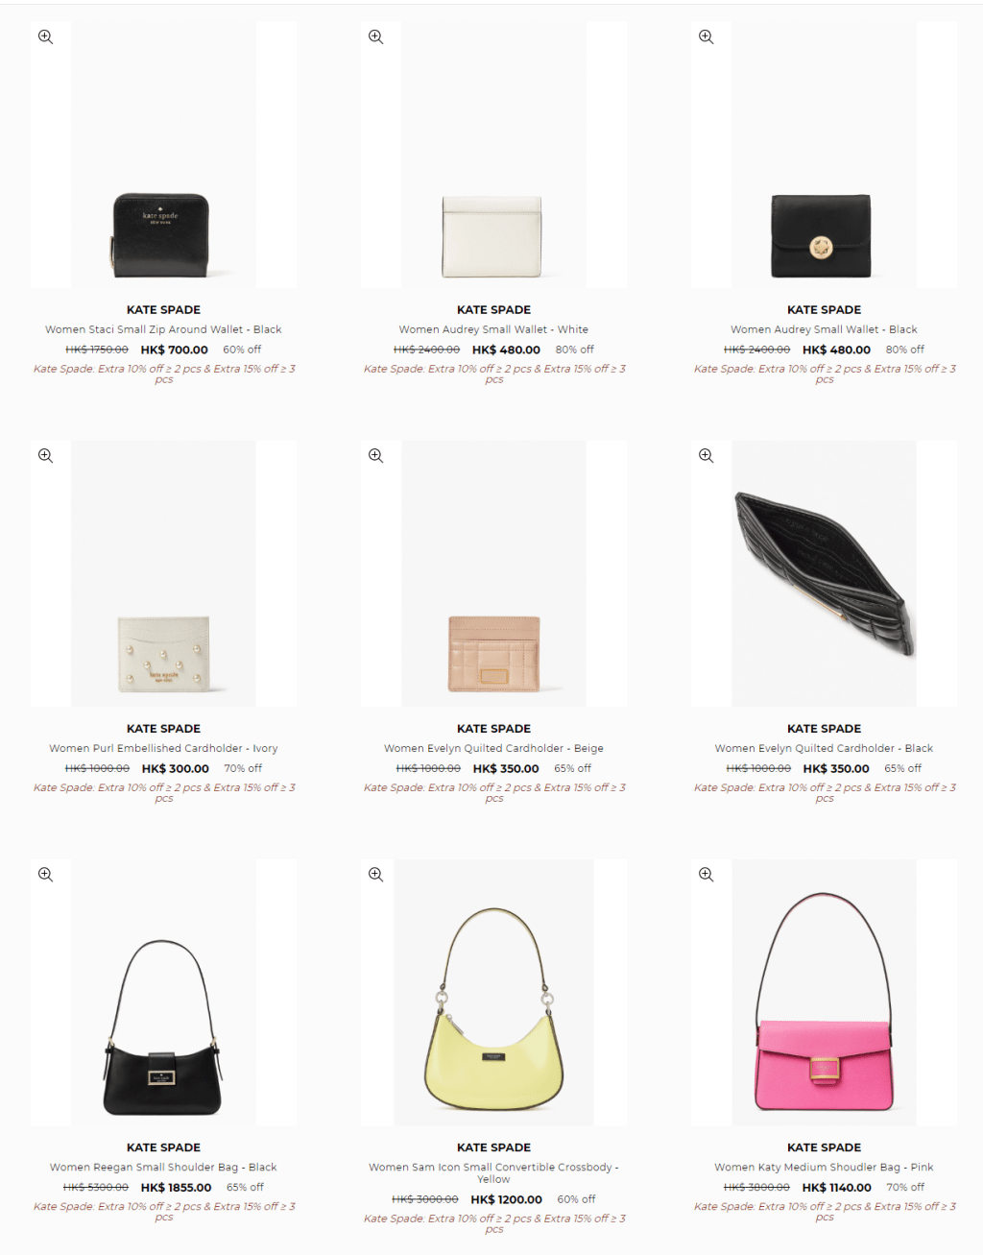Magnify the Purl Embellished Cardholder image

click(x=45, y=455)
